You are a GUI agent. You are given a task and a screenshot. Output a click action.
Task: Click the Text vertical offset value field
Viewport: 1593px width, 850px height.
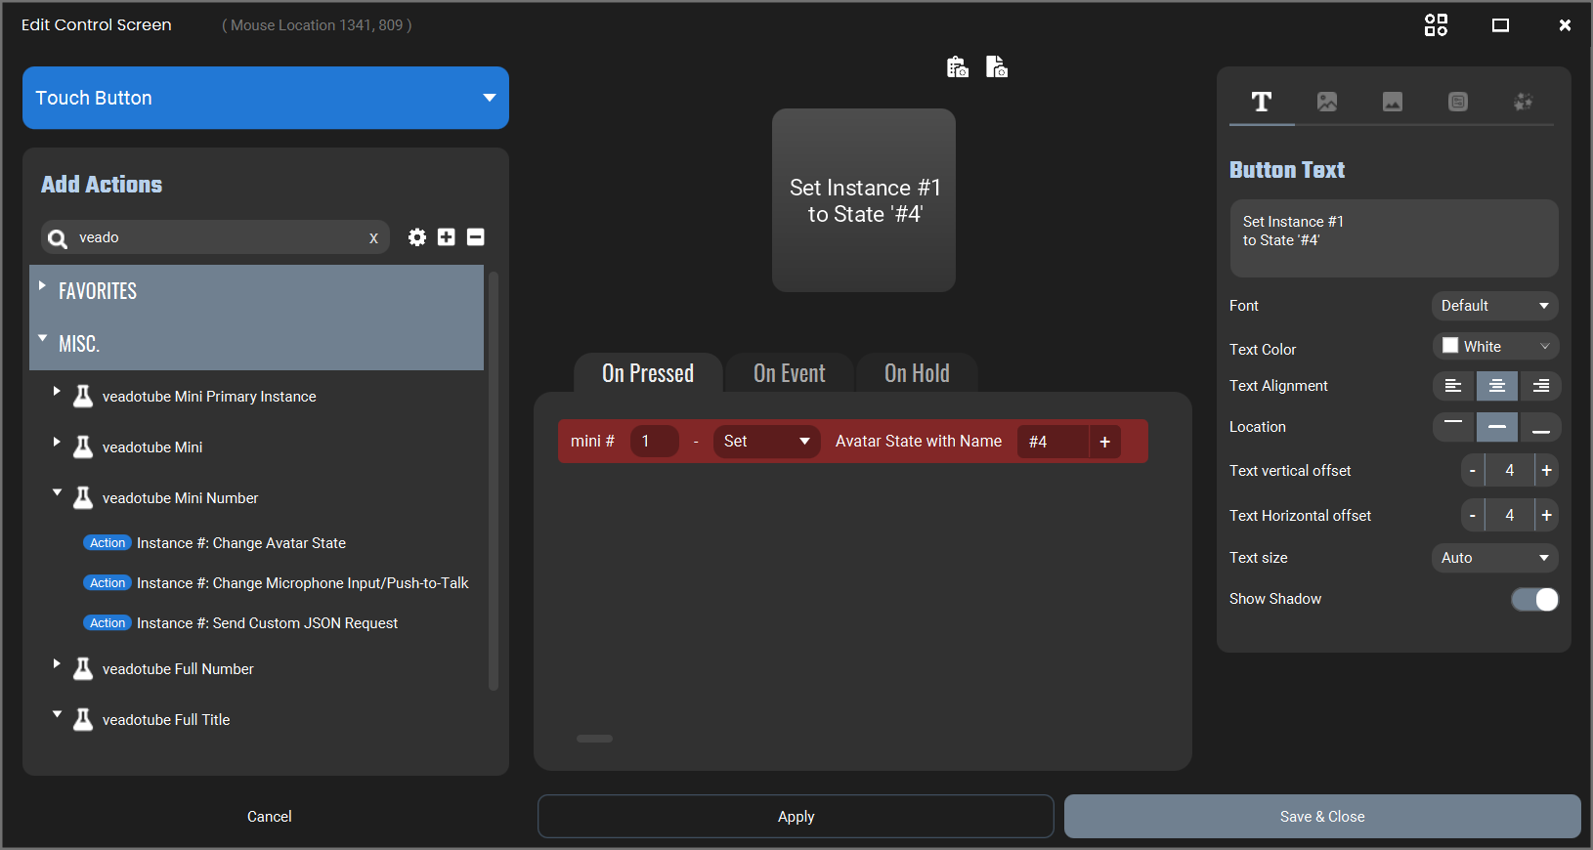pyautogui.click(x=1510, y=471)
